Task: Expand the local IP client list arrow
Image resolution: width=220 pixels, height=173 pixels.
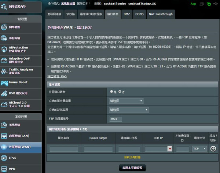Action: coord(170,149)
